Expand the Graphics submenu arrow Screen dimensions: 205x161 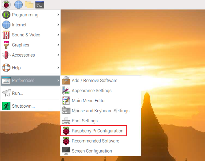(58, 45)
